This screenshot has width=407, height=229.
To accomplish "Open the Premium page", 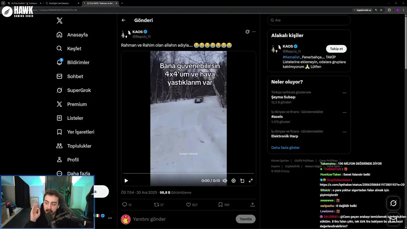I will [x=72, y=104].
